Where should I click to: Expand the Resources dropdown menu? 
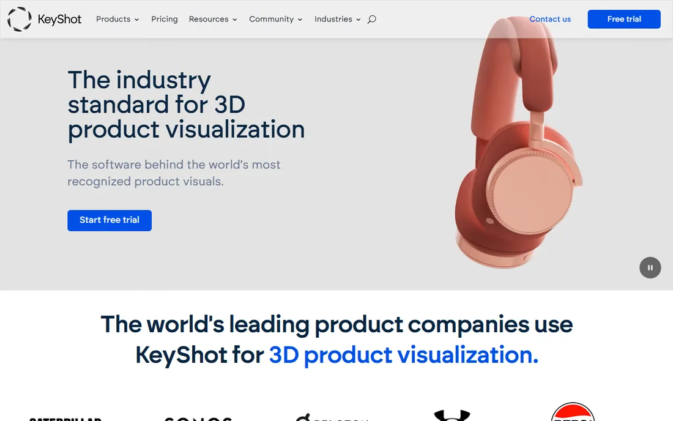click(x=213, y=20)
